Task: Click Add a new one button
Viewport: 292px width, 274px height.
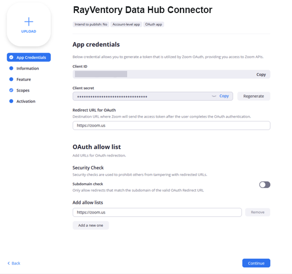Action: tap(91, 225)
